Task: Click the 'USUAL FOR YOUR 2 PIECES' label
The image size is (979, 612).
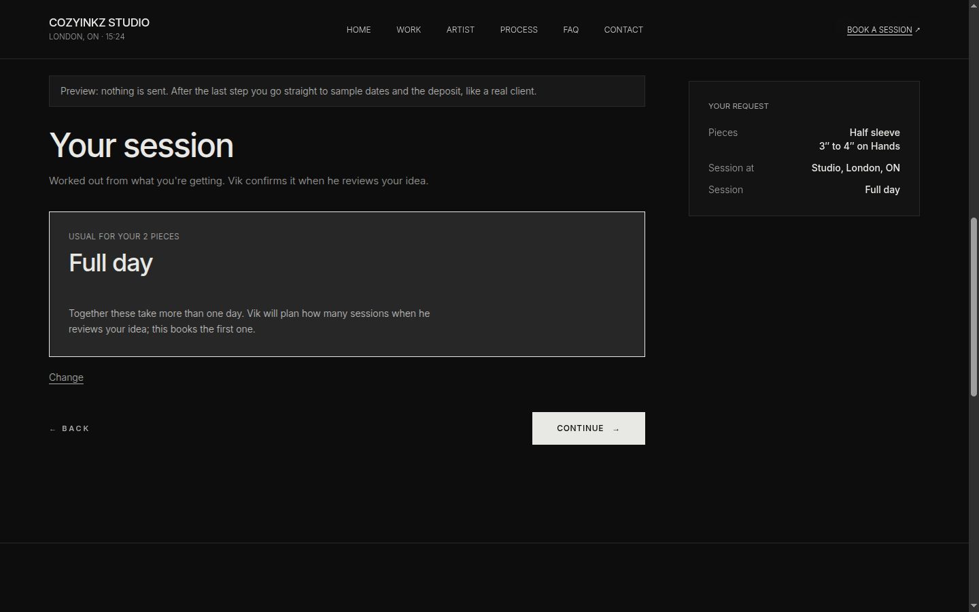Action: point(124,237)
